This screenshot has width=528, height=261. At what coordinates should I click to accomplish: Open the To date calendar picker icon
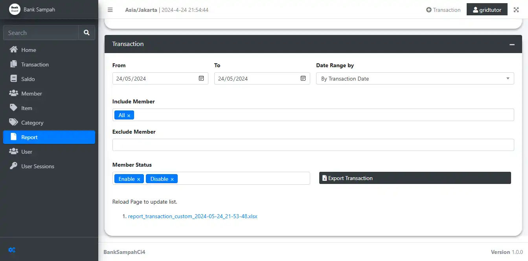303,78
